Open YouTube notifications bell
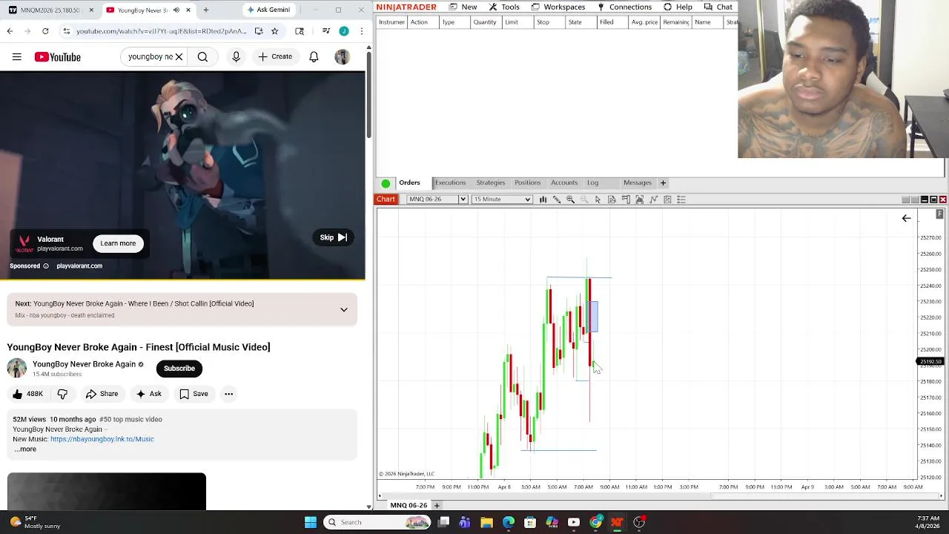949x534 pixels. pyautogui.click(x=314, y=57)
